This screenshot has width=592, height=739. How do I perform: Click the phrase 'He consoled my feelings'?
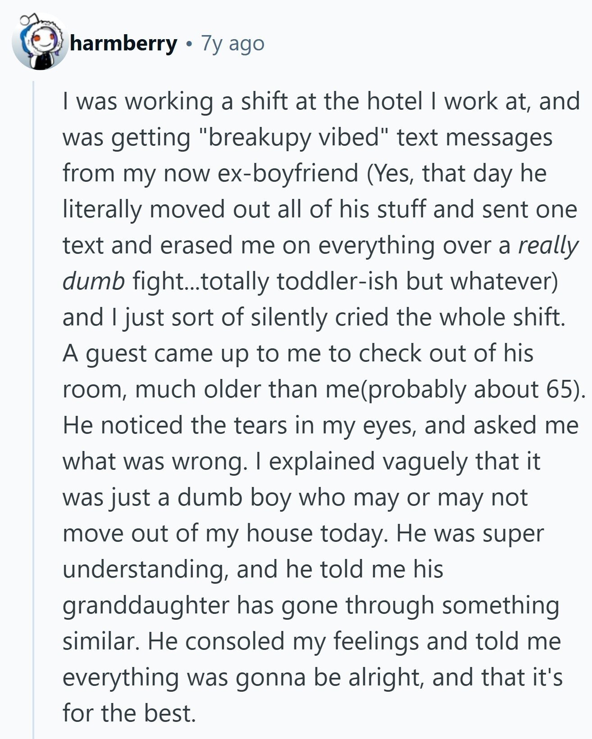pos(283,642)
